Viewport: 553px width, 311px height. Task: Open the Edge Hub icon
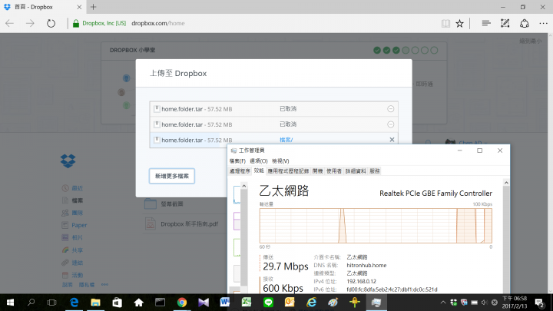pos(486,23)
